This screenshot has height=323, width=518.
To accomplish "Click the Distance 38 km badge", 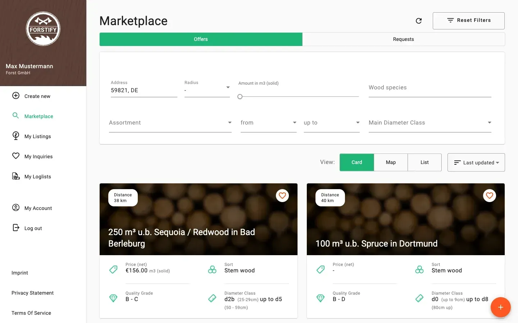I will (123, 198).
